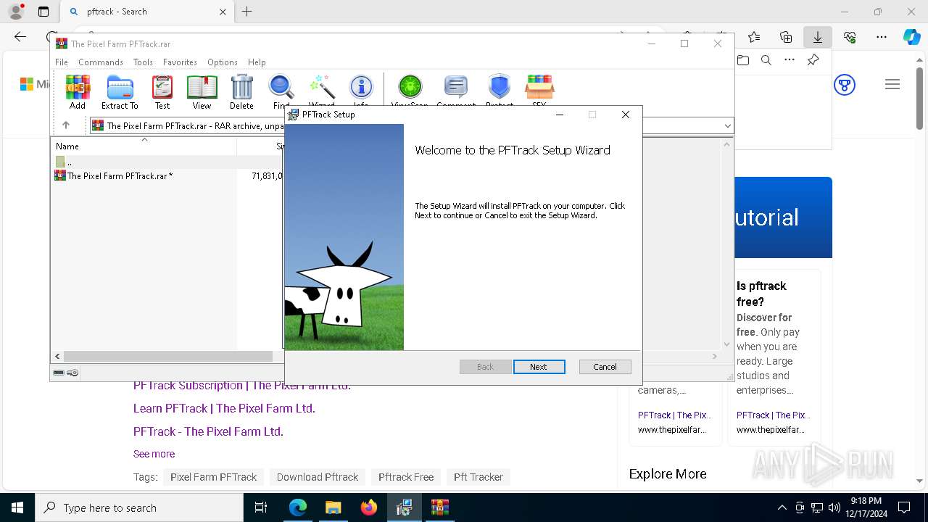The width and height of the screenshot is (928, 522).
Task: Click the Delete trash can icon
Action: point(241,91)
